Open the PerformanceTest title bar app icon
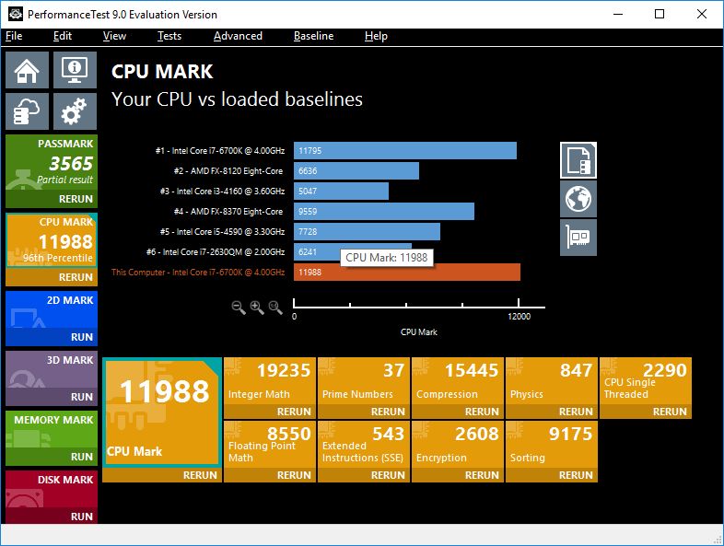 coord(16,14)
